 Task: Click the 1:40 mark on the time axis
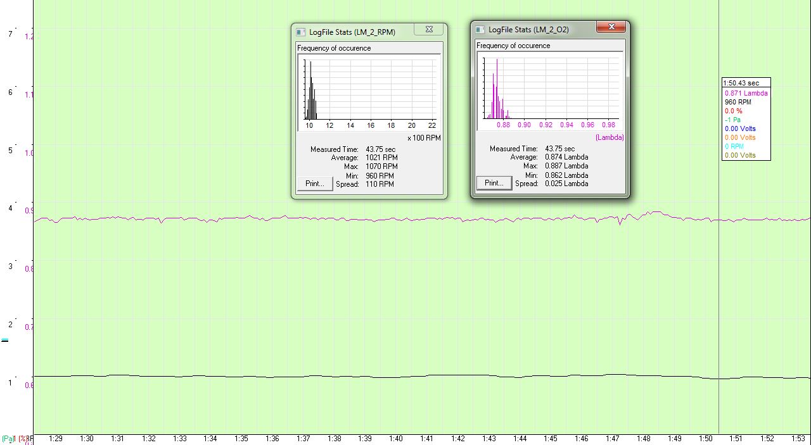point(396,439)
